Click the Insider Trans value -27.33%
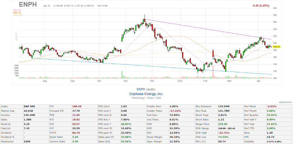The height and width of the screenshot is (144, 293). pyautogui.click(x=175, y=111)
